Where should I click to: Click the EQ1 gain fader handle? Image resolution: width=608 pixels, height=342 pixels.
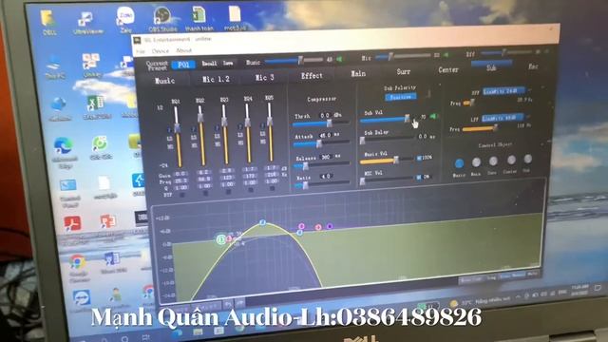pyautogui.click(x=177, y=128)
